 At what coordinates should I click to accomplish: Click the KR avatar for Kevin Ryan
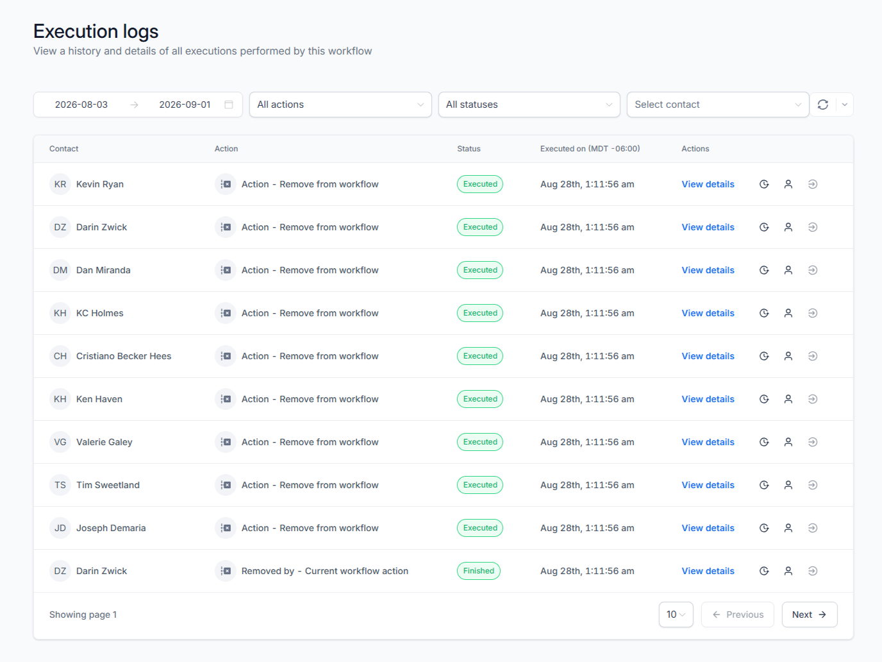(60, 184)
